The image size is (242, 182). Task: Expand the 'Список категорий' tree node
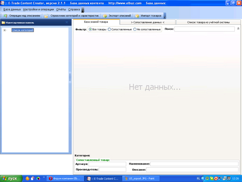tap(5, 30)
